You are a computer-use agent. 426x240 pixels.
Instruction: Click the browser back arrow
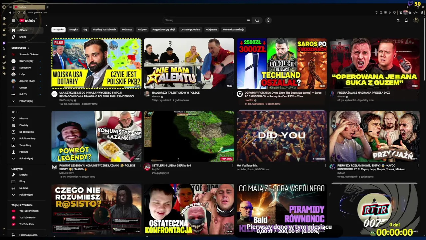pos(10,12)
